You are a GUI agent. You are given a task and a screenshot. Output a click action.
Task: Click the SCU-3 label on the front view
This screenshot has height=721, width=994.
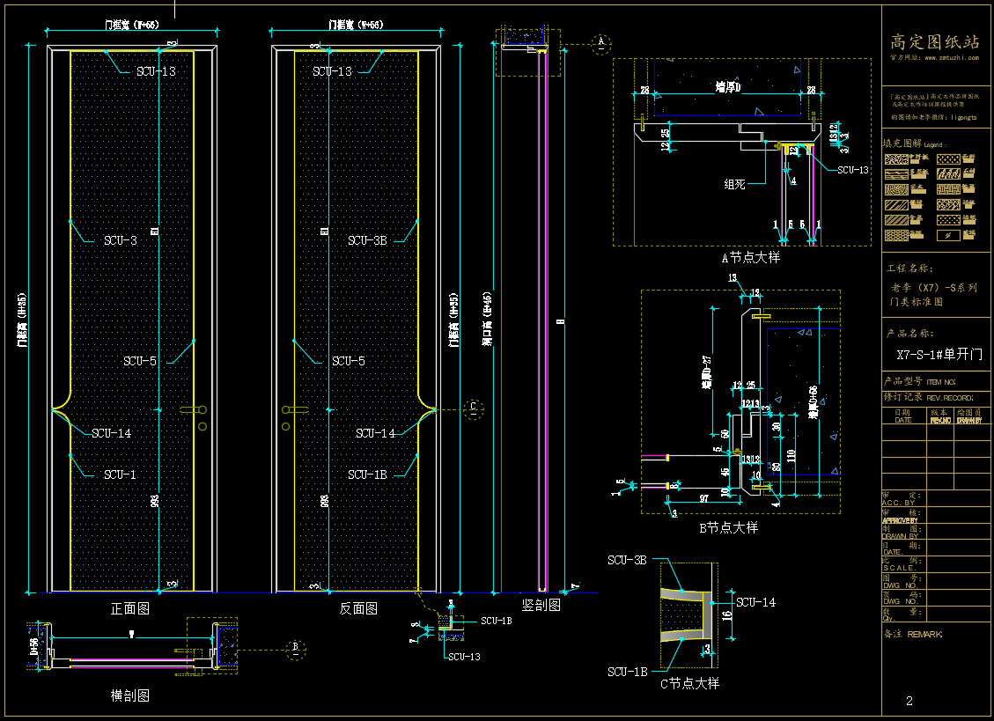tap(120, 240)
